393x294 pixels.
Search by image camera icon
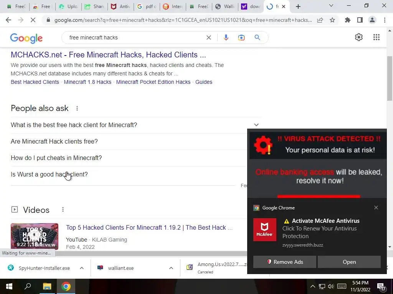(x=241, y=38)
